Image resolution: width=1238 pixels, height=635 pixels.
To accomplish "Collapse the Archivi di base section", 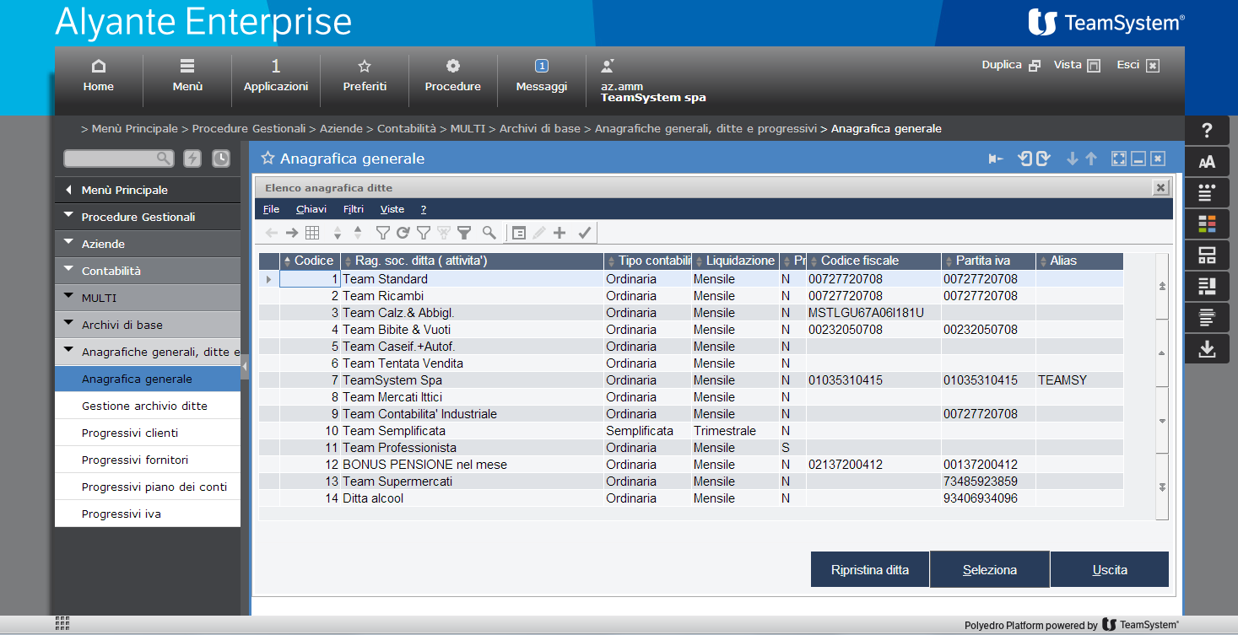I will (x=148, y=325).
